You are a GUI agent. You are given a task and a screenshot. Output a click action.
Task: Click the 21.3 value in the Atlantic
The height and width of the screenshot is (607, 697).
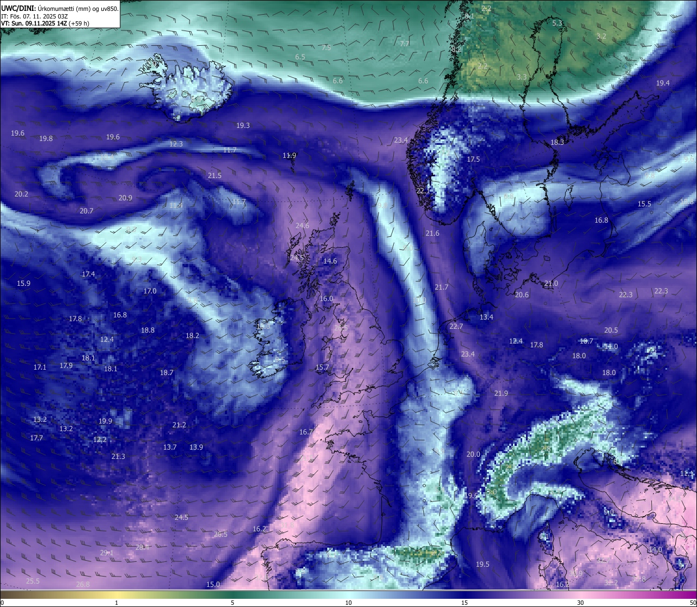pos(118,456)
